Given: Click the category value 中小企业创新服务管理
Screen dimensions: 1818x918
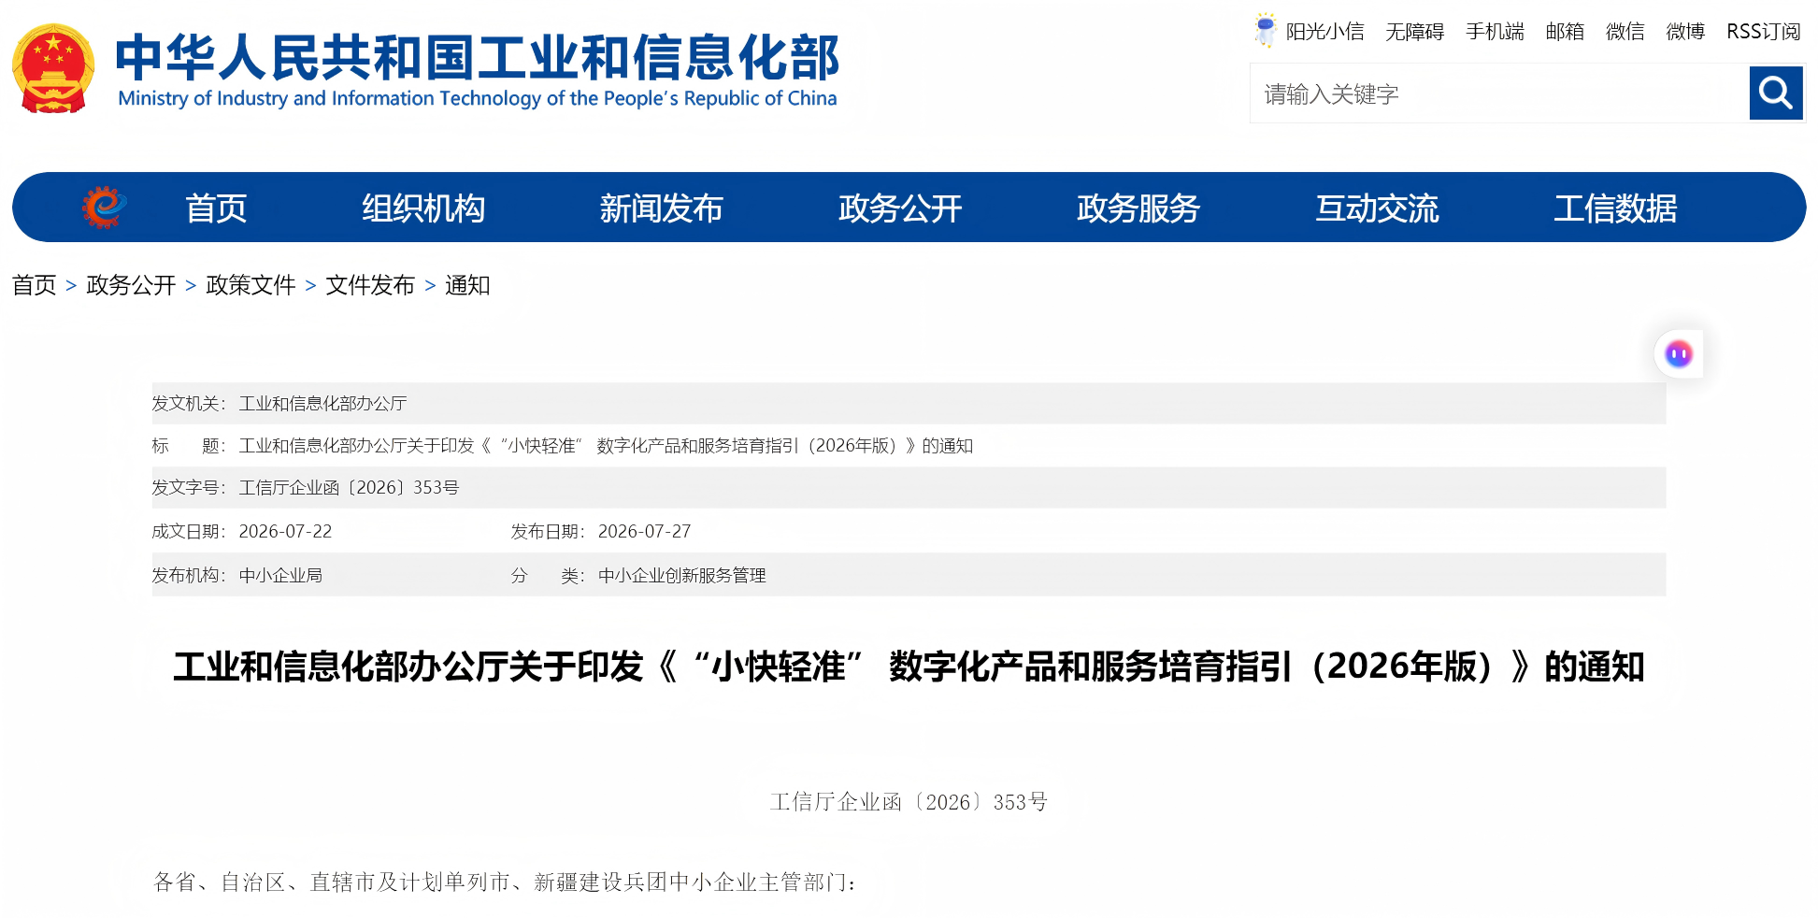Looking at the screenshot, I should pos(681,576).
